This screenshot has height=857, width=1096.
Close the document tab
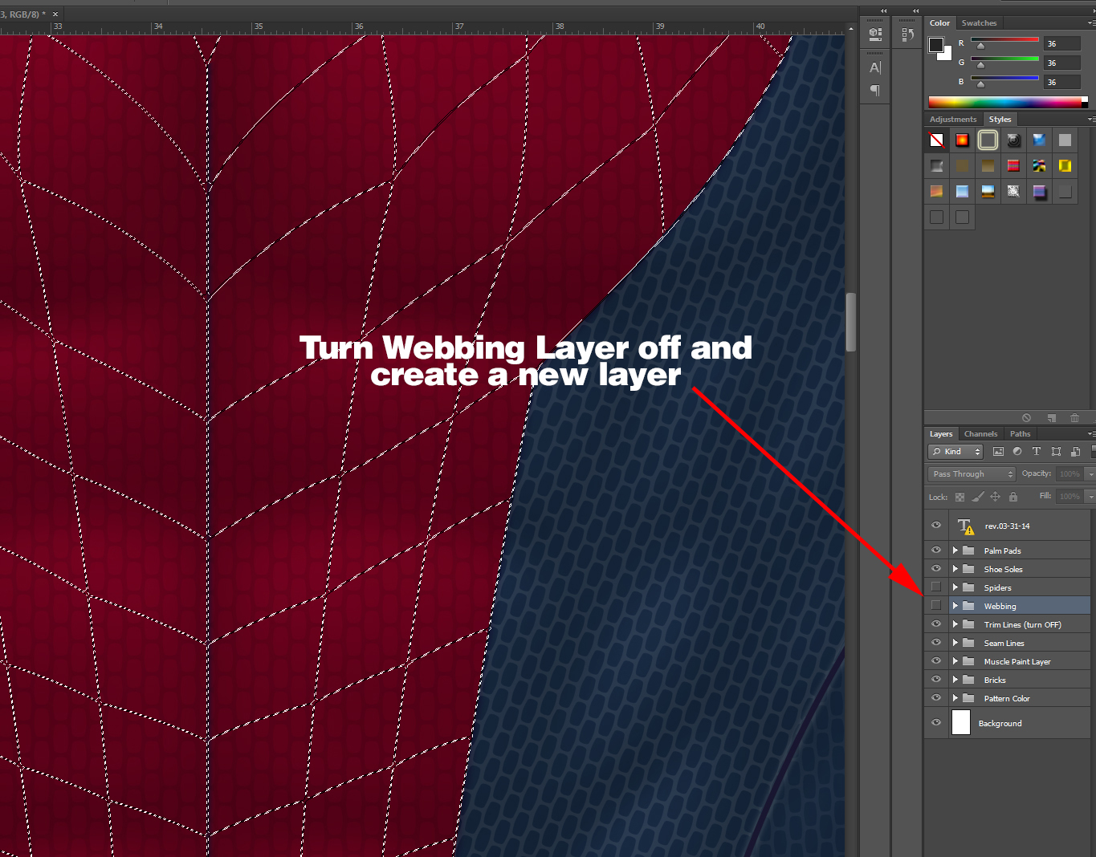[55, 14]
